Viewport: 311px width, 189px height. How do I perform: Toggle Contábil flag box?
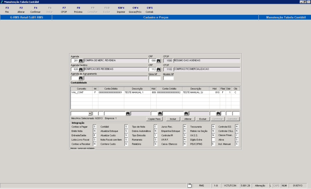(126, 127)
